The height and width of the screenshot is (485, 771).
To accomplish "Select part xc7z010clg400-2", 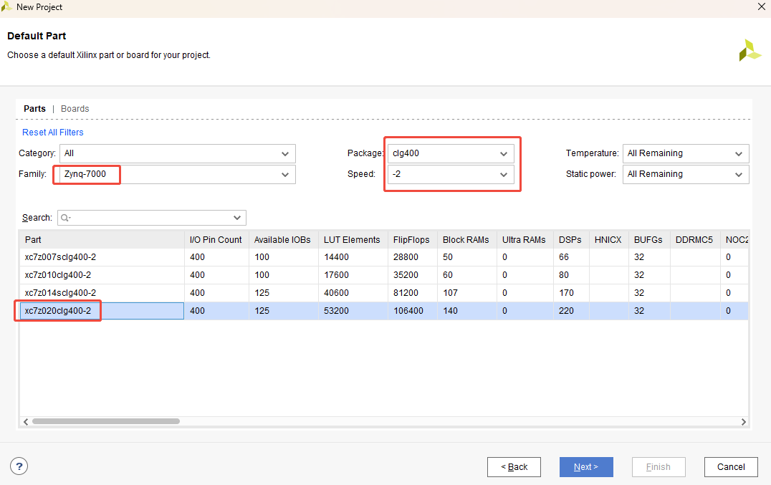I will point(58,274).
